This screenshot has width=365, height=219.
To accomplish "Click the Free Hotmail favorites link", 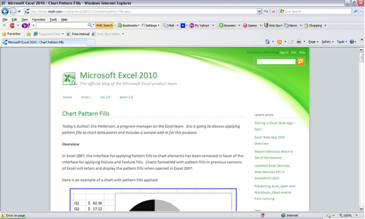I will click(78, 34).
